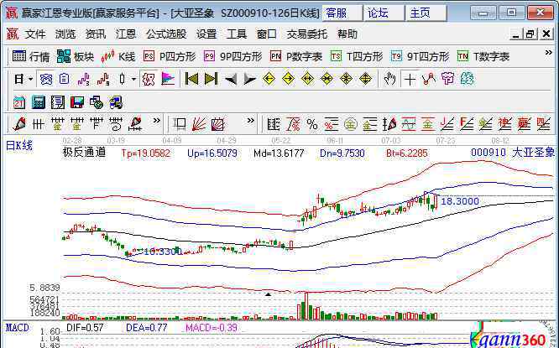The width and height of the screenshot is (559, 348).
Task: Click the DIF=0.57 readout
Action: pyautogui.click(x=85, y=328)
